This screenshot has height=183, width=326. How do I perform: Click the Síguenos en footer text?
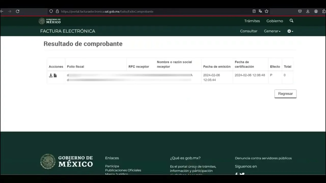click(246, 166)
